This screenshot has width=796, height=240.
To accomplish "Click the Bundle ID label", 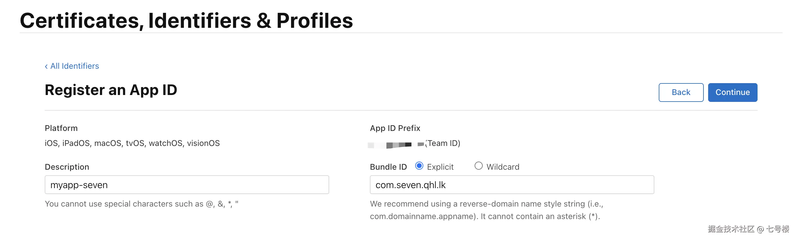I will coord(388,167).
